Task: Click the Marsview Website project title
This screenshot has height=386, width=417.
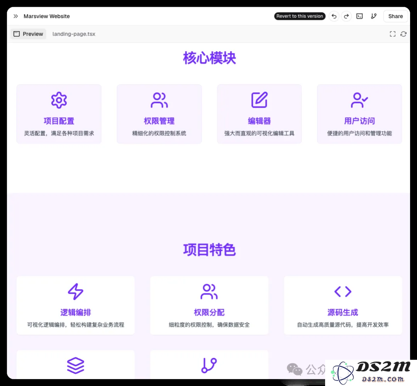Action: [x=47, y=16]
